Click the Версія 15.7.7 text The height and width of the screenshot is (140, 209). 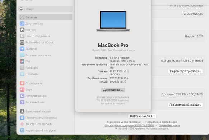[x=194, y=36]
